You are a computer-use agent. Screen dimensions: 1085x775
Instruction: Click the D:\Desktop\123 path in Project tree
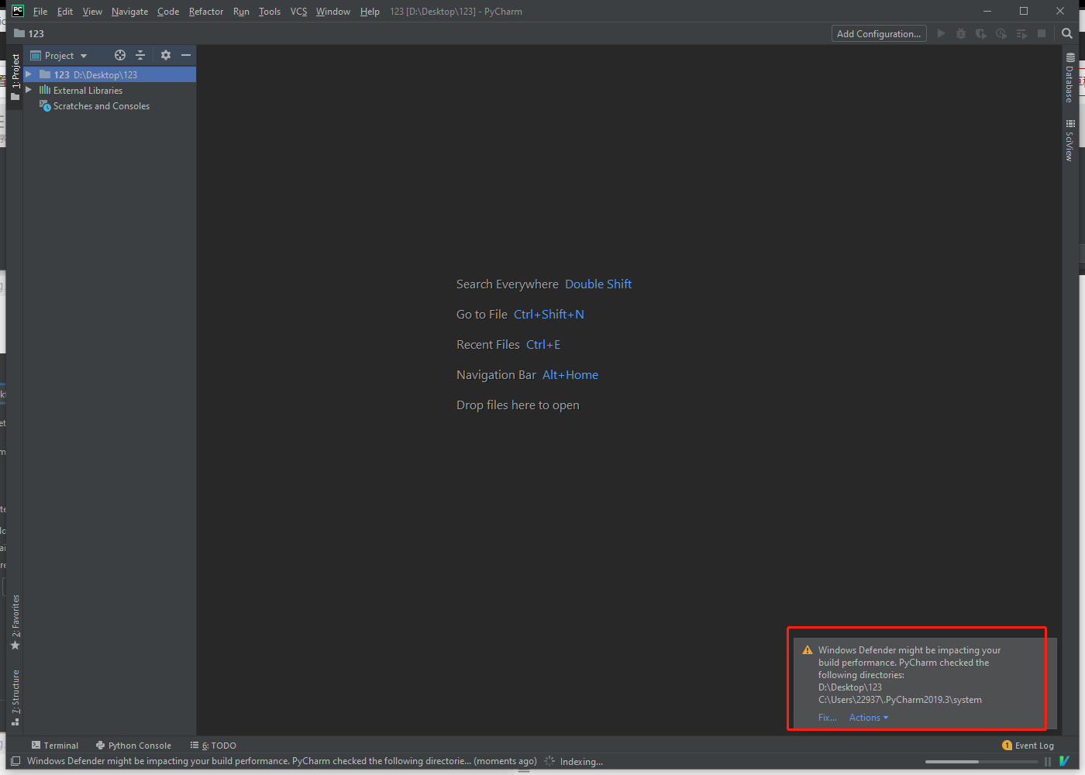coord(105,75)
